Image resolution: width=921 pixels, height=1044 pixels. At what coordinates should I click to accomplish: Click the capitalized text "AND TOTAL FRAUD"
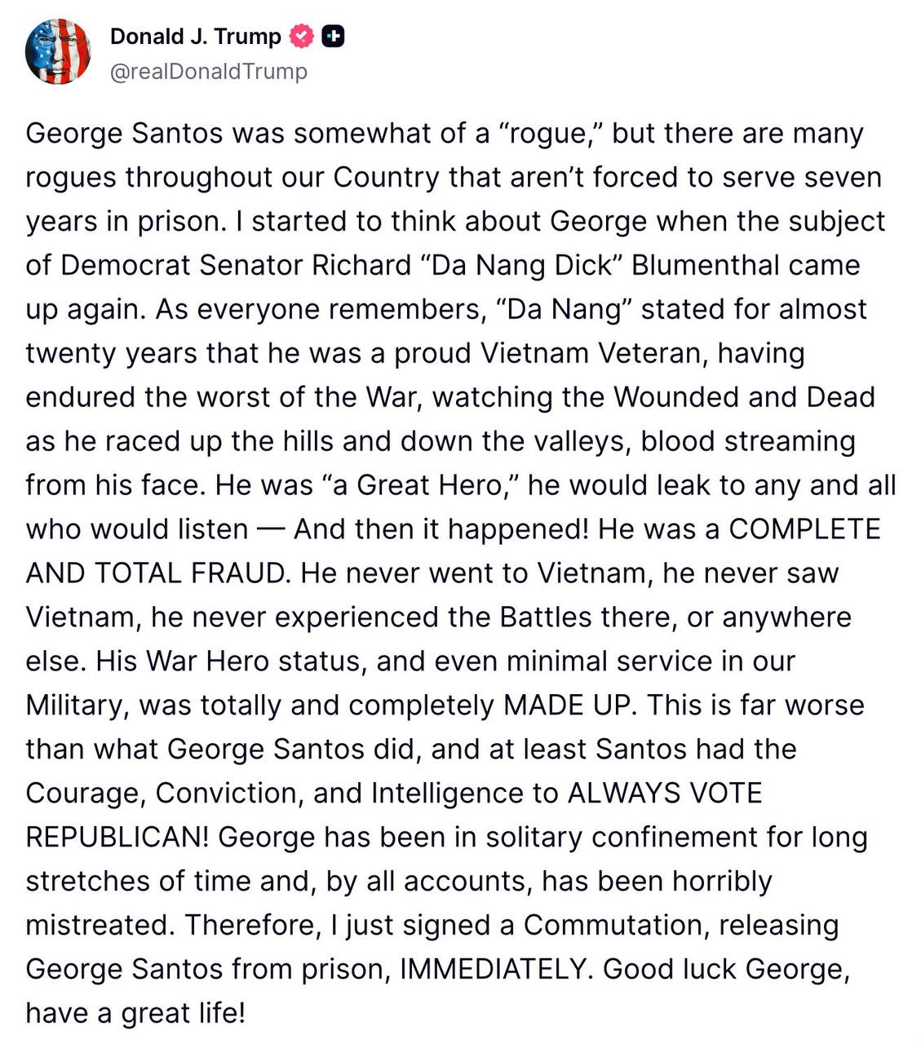(x=157, y=573)
